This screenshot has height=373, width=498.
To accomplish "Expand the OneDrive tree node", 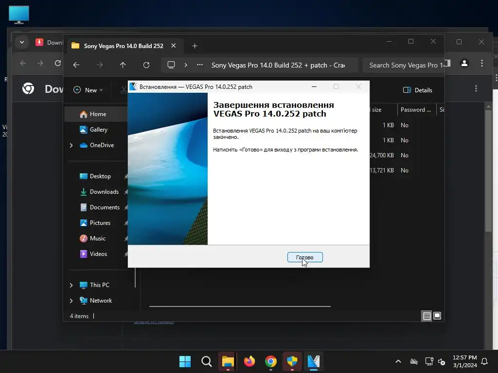I will pyautogui.click(x=71, y=145).
